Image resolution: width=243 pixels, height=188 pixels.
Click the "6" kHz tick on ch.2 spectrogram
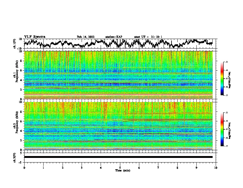(x=21, y=121)
